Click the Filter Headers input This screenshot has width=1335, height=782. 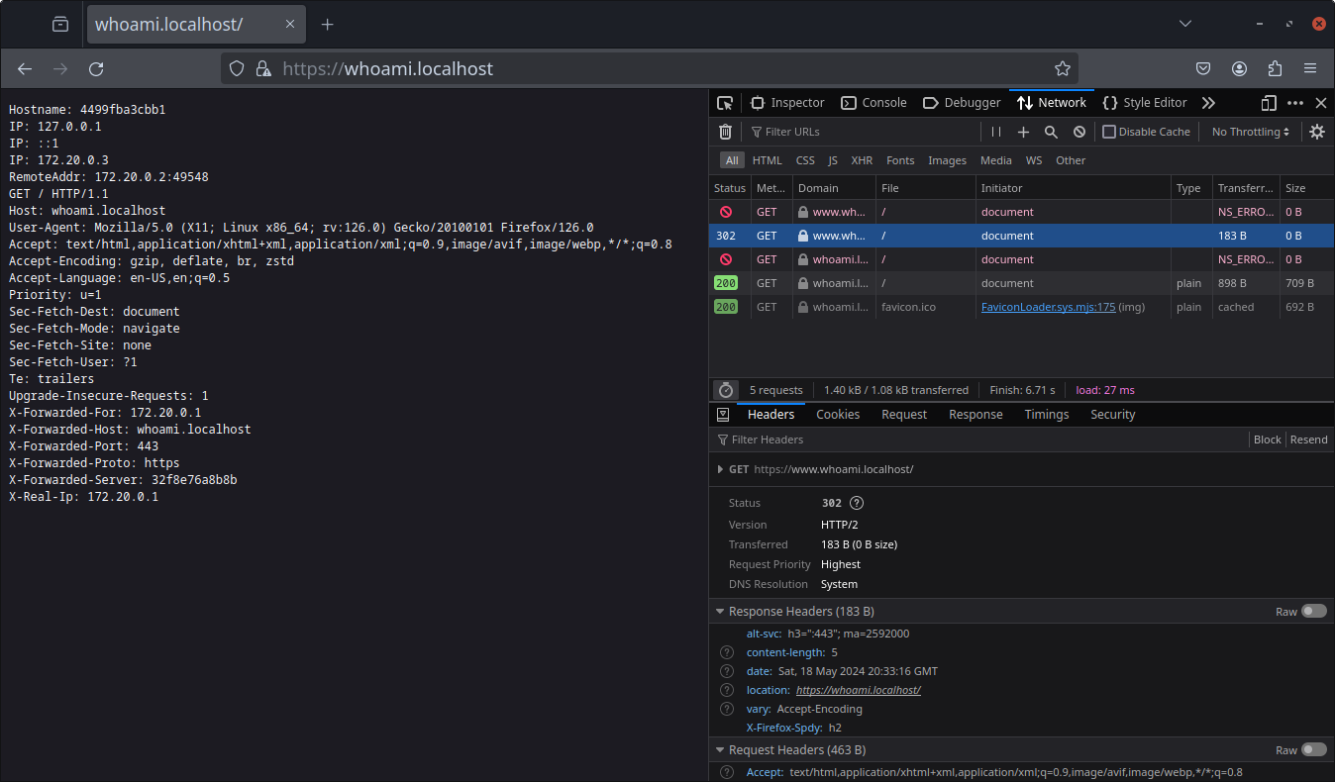click(x=978, y=440)
